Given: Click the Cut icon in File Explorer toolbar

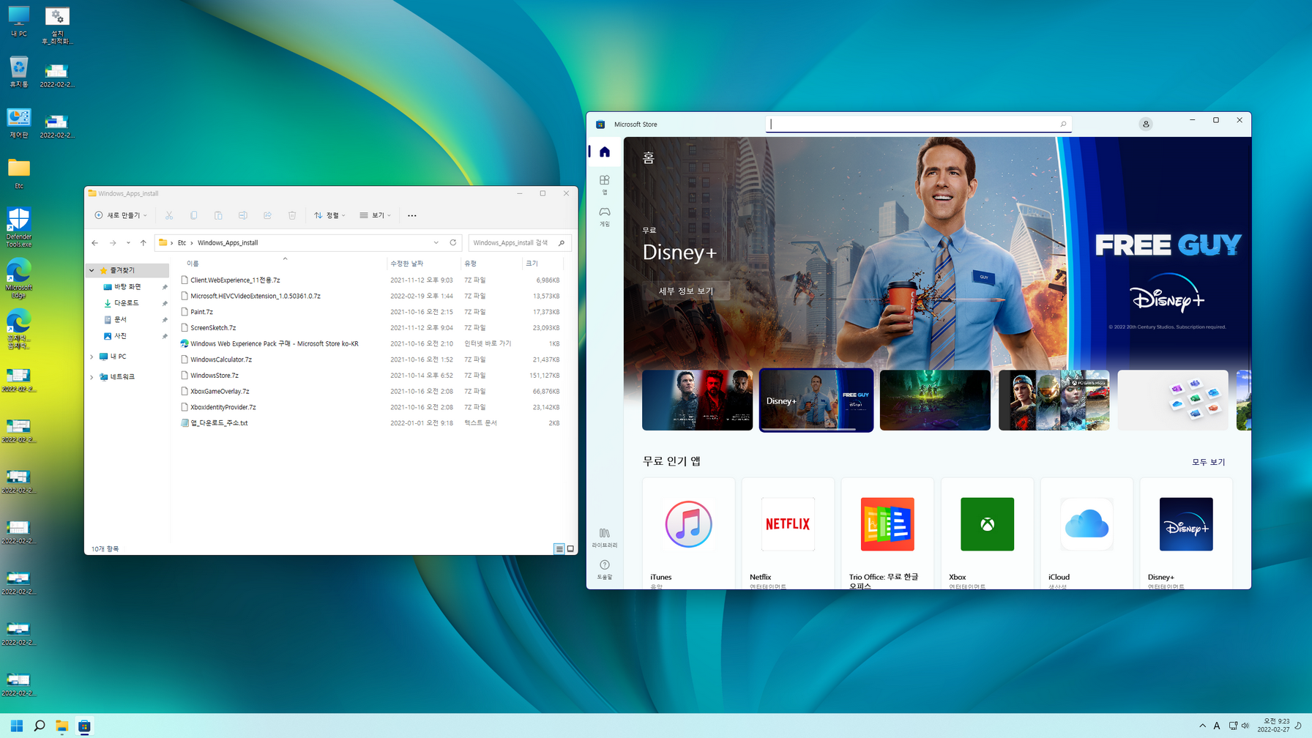Looking at the screenshot, I should [169, 215].
